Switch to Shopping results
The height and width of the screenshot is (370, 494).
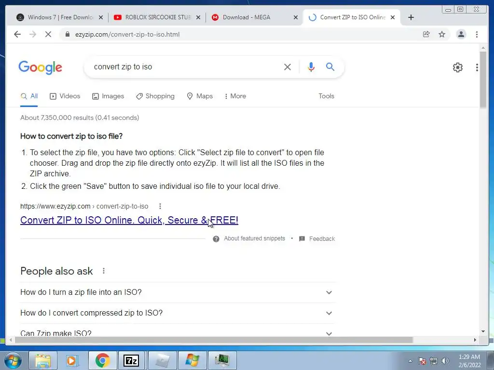[x=155, y=96]
